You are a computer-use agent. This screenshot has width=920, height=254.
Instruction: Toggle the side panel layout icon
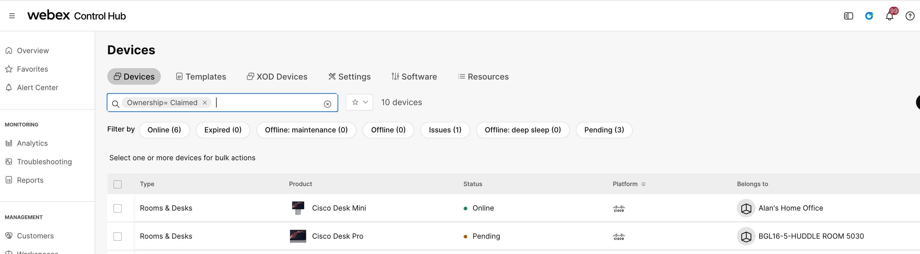848,16
